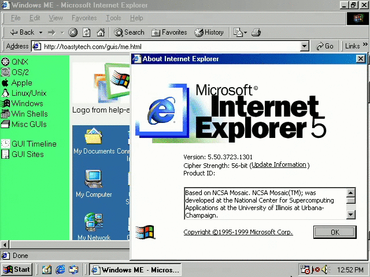Open the View menu
Viewport: 370px width, 277px height.
coord(55,18)
